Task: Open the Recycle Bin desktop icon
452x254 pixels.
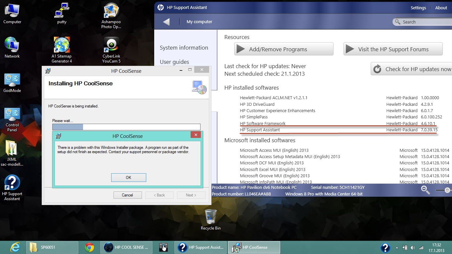Action: pyautogui.click(x=210, y=217)
